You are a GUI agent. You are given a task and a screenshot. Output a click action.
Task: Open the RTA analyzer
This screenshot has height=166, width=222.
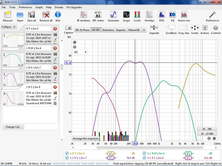[162, 16]
